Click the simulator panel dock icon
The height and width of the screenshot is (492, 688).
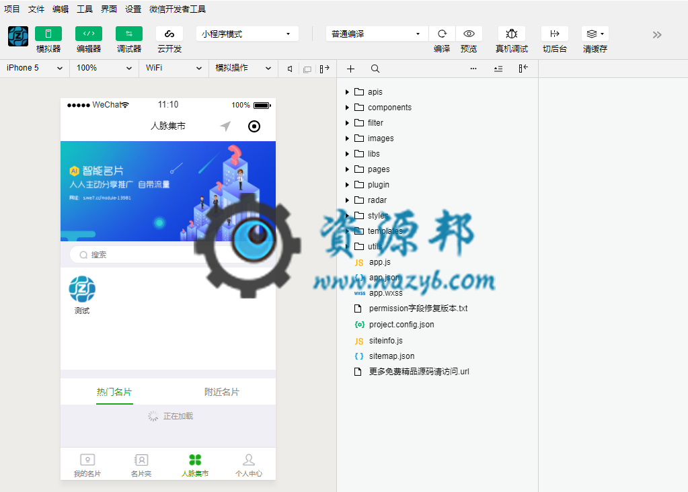click(324, 69)
